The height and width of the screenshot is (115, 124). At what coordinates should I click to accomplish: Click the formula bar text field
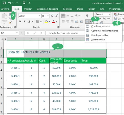pyautogui.click(x=65, y=33)
